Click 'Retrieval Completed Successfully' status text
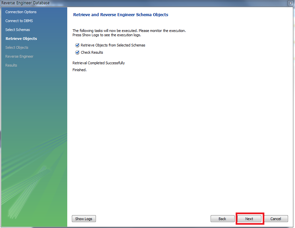Screen dimensions: 295x228 pos(99,63)
